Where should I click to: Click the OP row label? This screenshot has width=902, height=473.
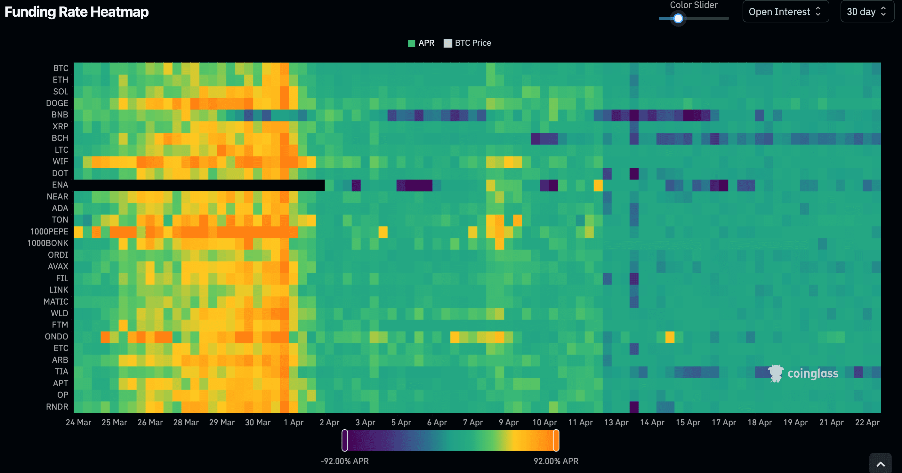click(63, 395)
